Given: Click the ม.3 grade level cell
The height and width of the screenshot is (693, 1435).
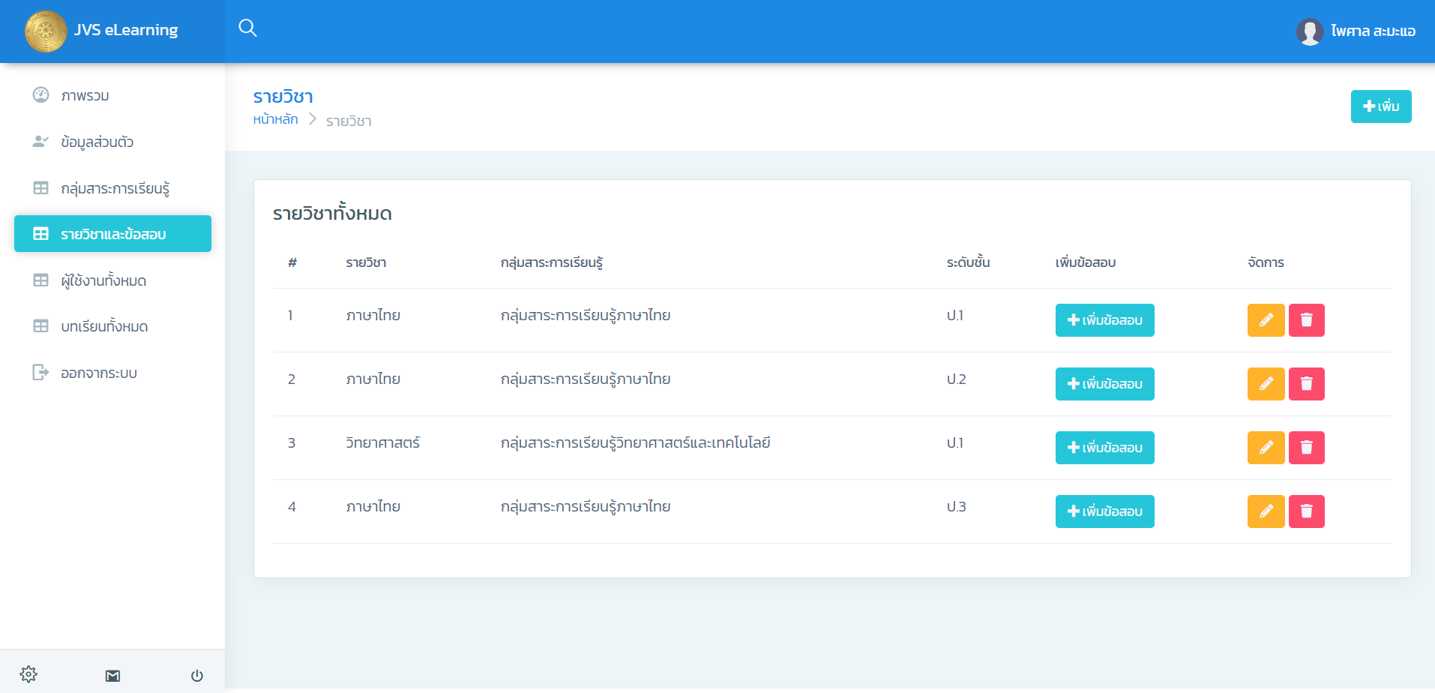Looking at the screenshot, I should (956, 506).
